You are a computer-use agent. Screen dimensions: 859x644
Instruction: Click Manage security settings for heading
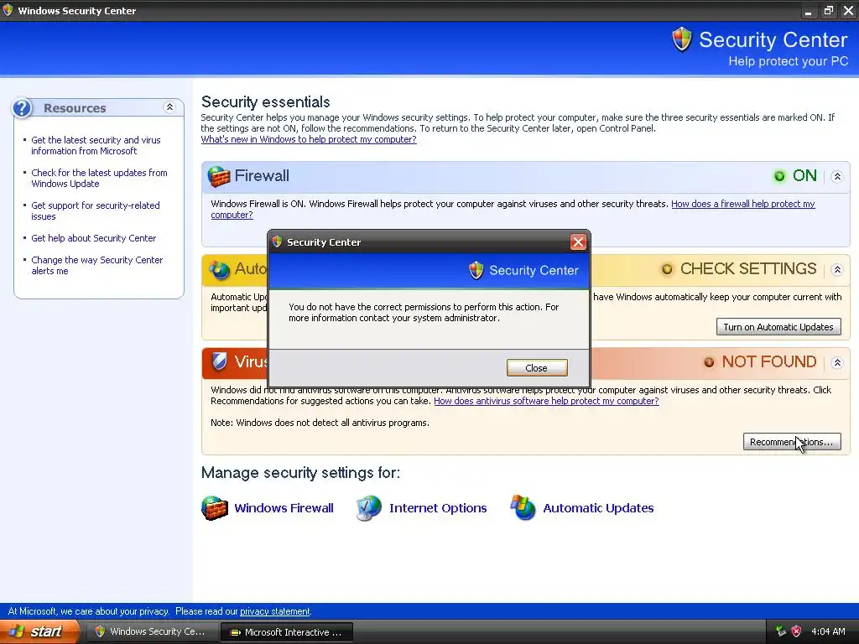(301, 473)
